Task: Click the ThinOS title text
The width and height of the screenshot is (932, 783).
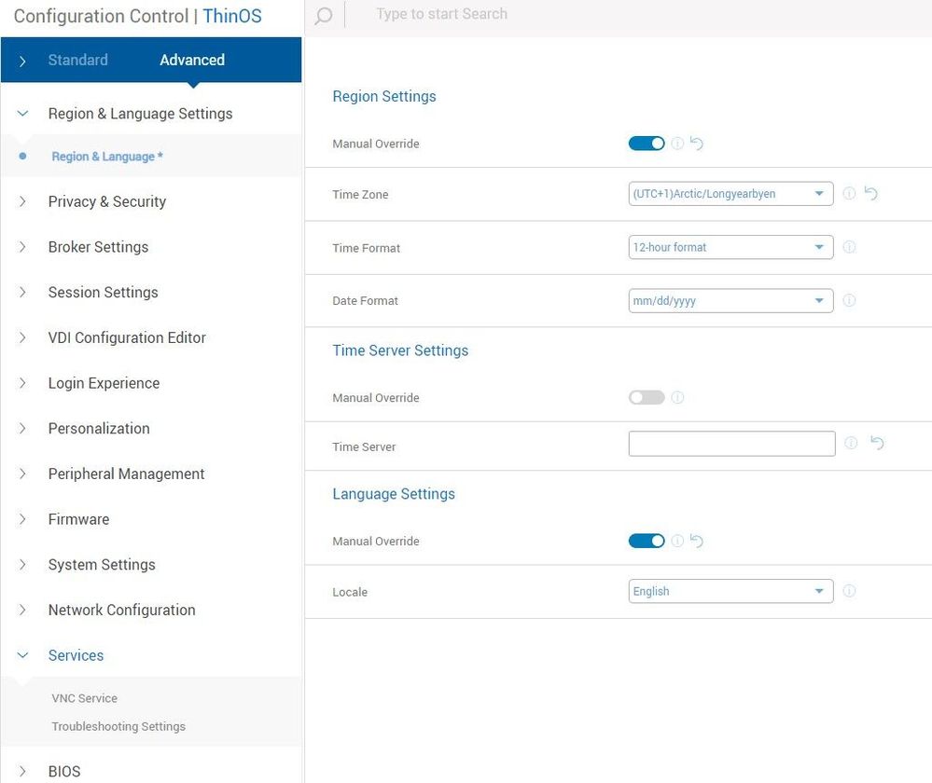Action: (231, 16)
